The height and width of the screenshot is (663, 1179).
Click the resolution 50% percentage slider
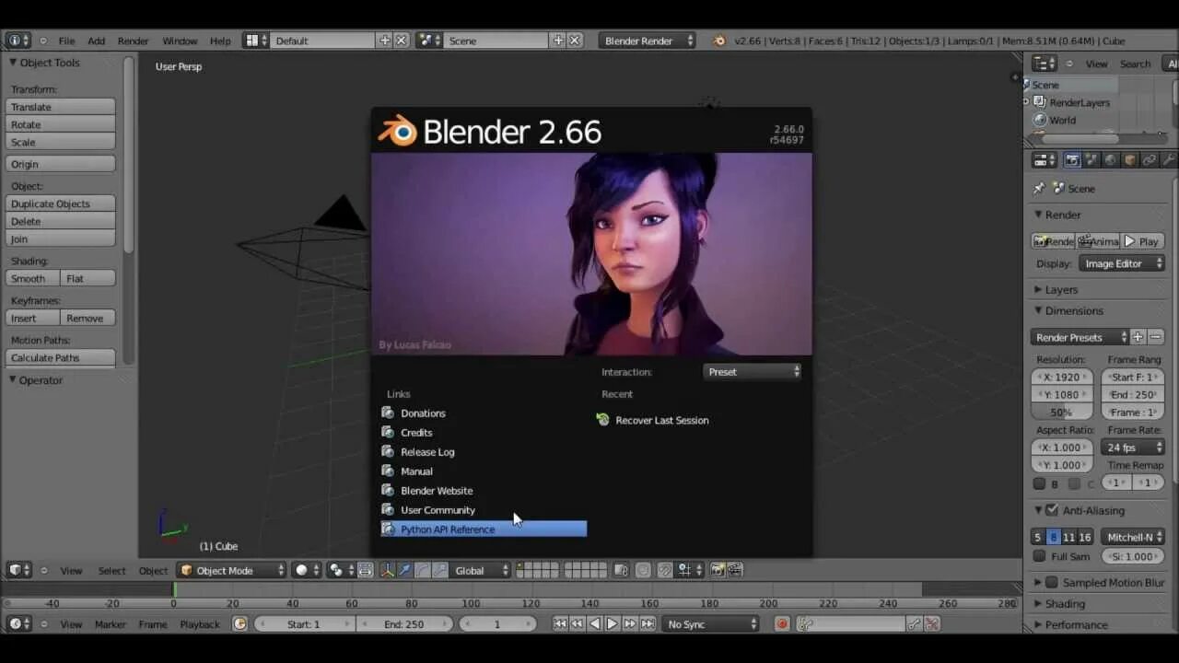[x=1062, y=412]
